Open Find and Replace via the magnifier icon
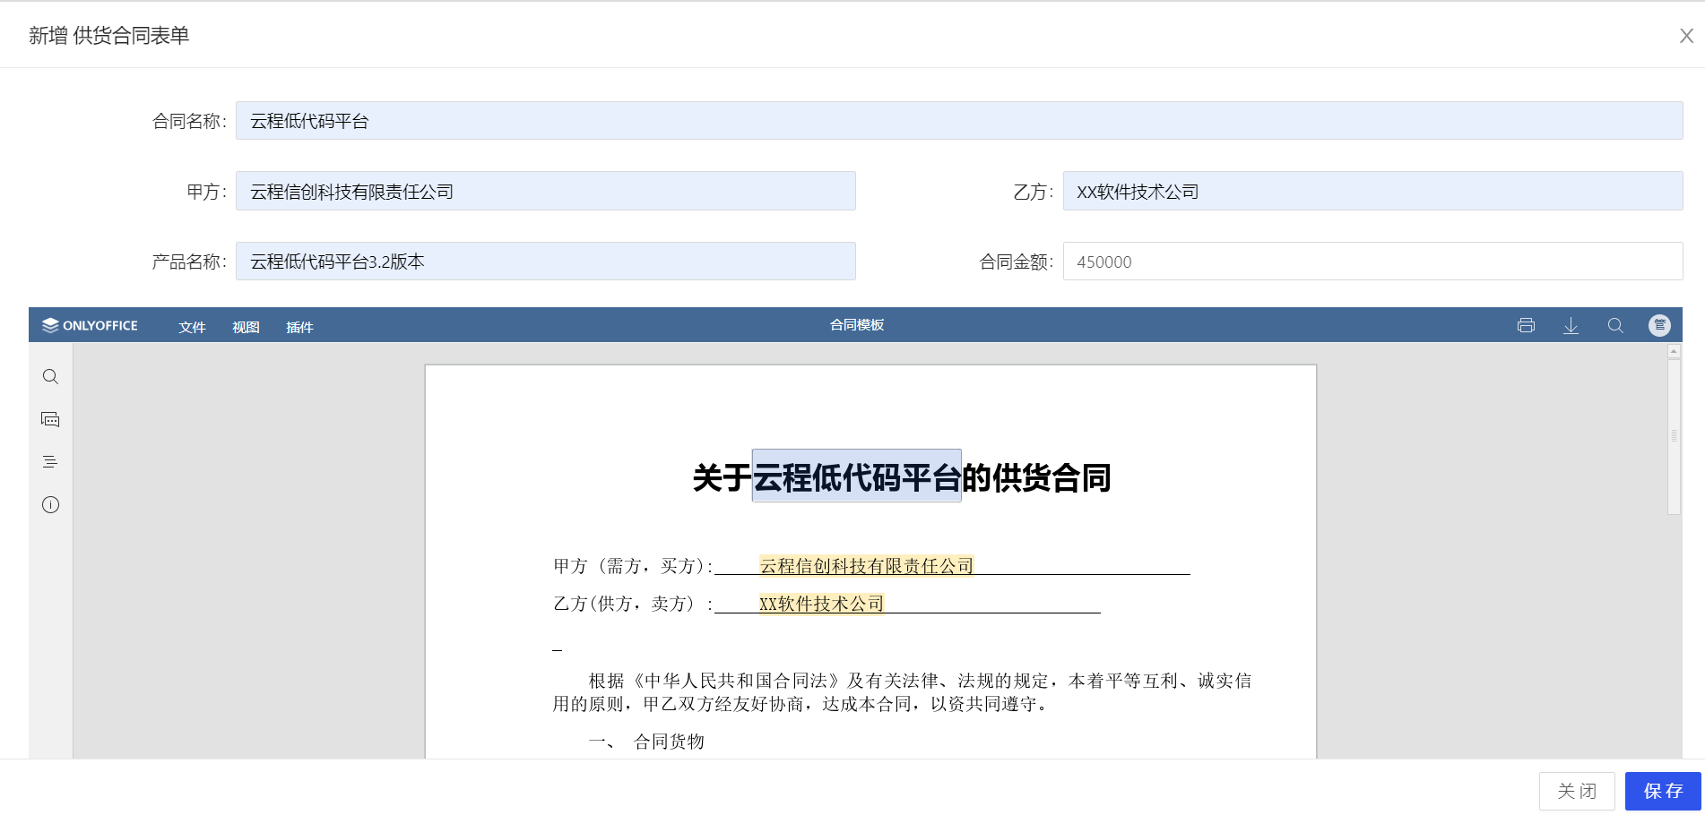 pos(1616,325)
